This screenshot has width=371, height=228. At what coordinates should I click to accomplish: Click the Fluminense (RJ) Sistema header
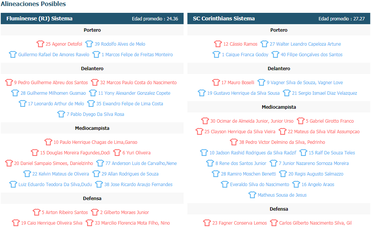point(39,18)
